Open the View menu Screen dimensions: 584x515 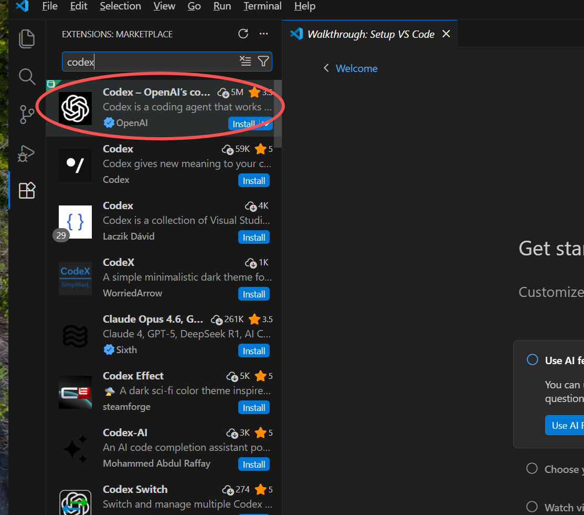click(164, 6)
